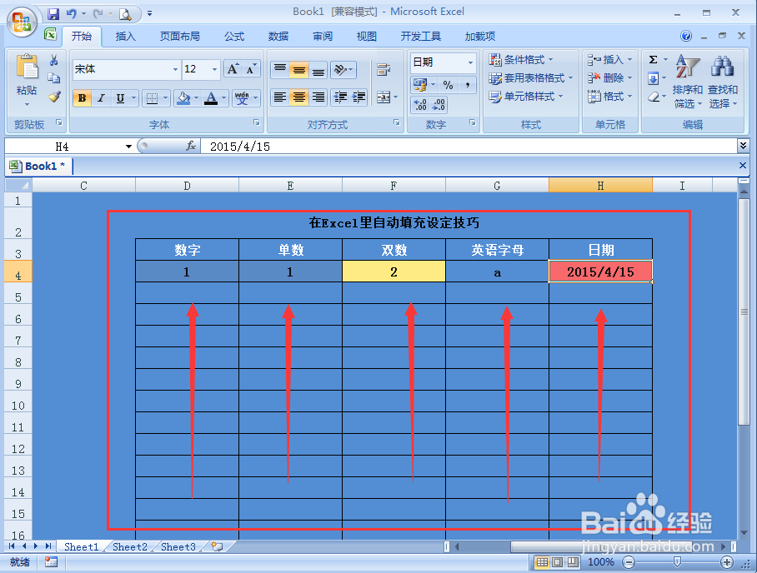Cut selection with scissors icon
Screen dimensions: 757x573
[54, 60]
